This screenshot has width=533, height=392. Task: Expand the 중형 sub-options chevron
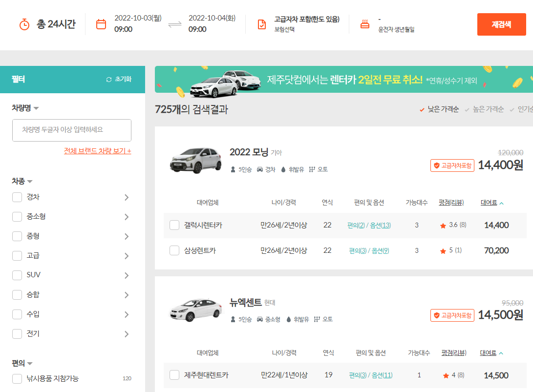(x=127, y=236)
